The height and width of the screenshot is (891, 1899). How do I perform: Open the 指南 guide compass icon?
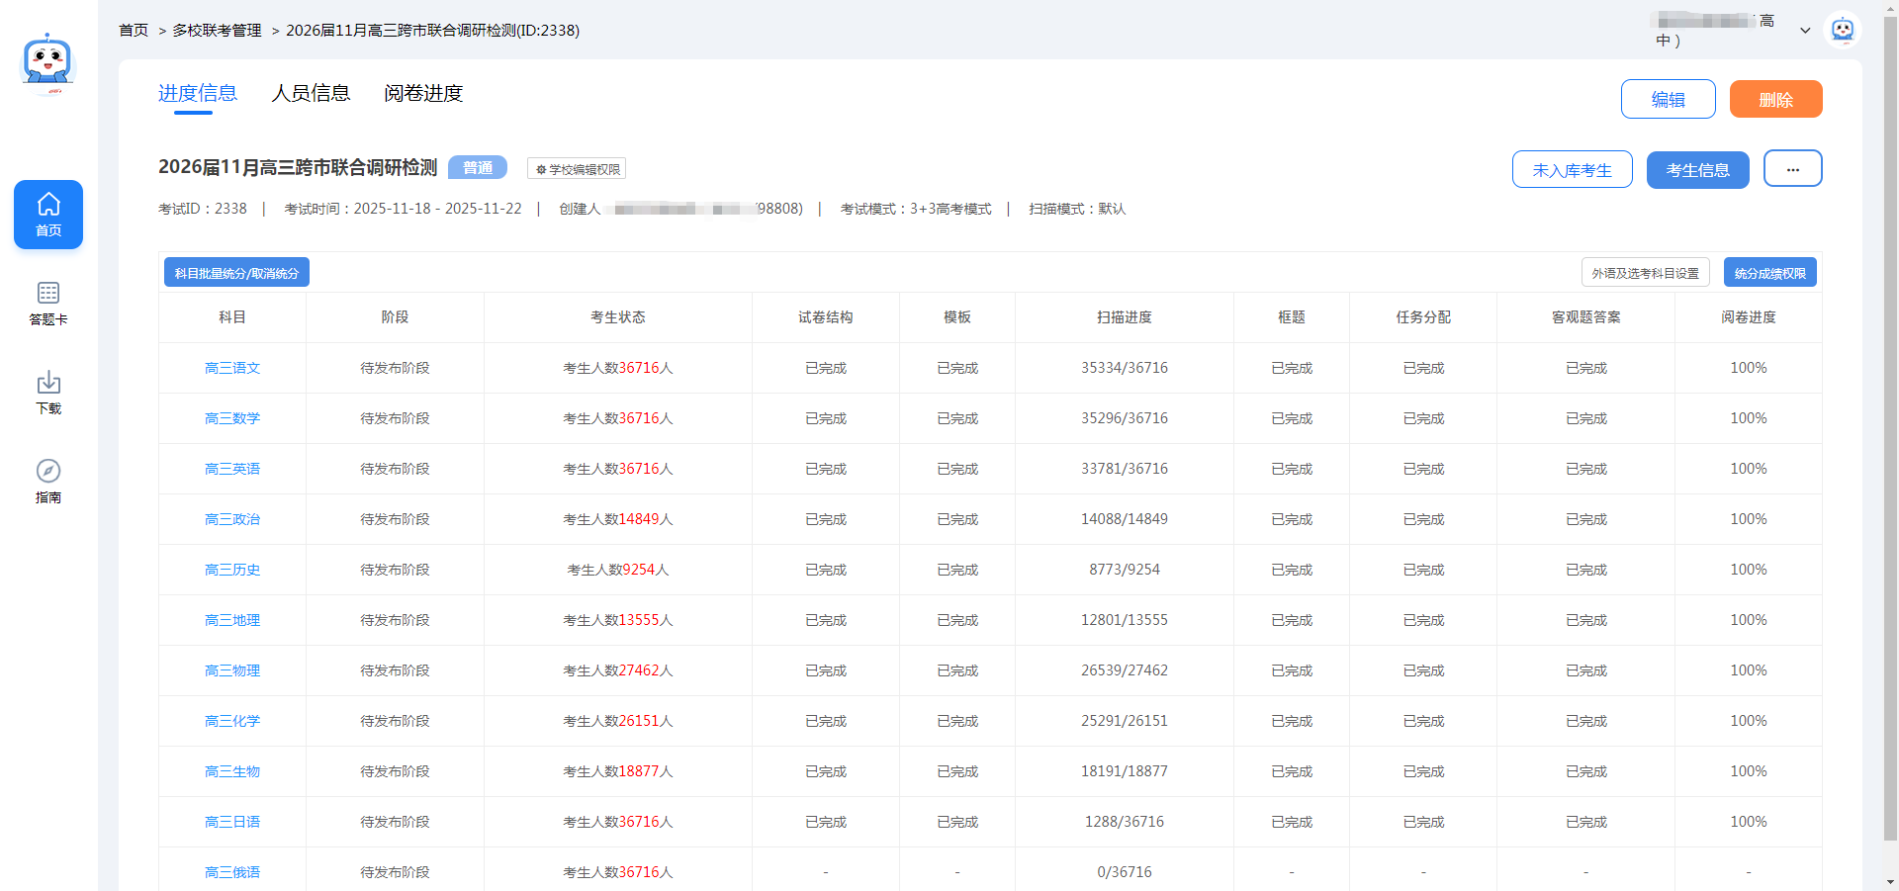[x=48, y=481]
